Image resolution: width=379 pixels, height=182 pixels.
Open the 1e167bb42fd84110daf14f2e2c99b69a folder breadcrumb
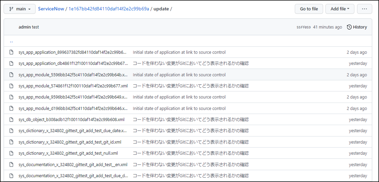tap(109, 9)
